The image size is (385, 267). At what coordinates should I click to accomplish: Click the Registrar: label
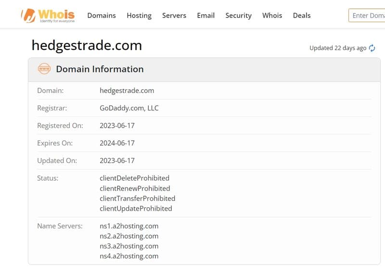click(x=52, y=108)
